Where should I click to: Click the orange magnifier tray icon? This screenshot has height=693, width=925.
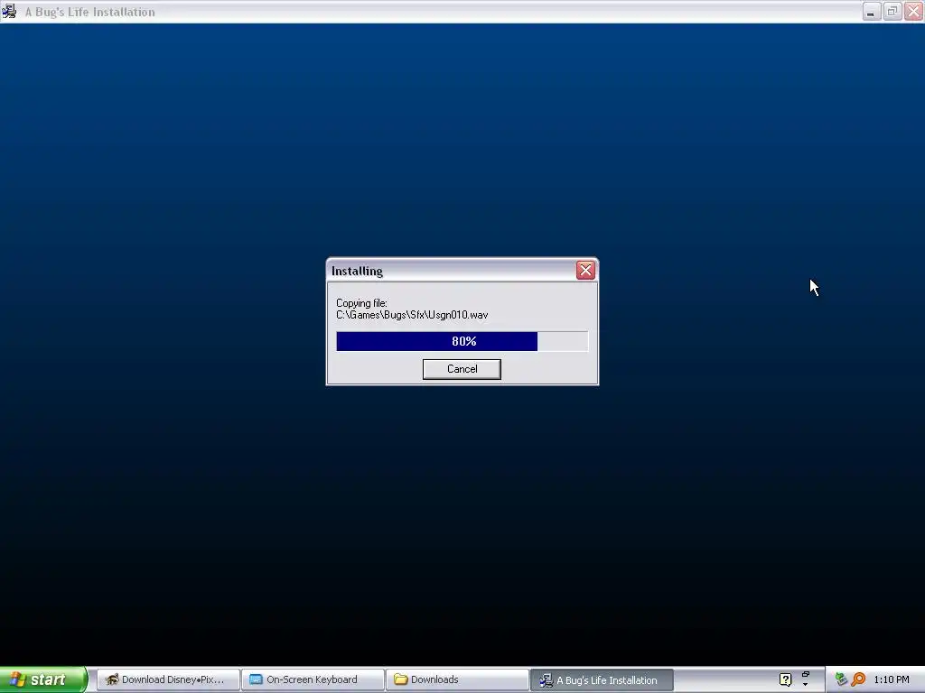click(x=858, y=679)
